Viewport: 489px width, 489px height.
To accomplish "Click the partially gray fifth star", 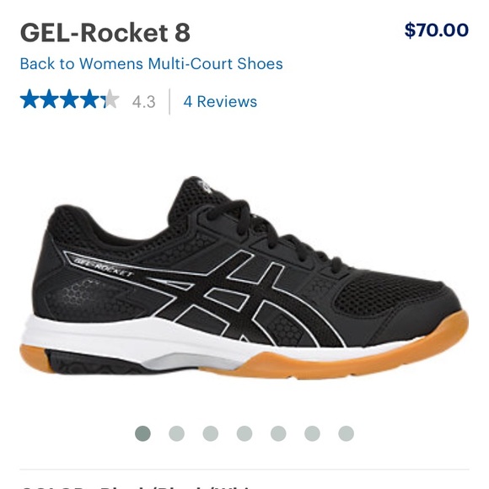I will (110, 99).
